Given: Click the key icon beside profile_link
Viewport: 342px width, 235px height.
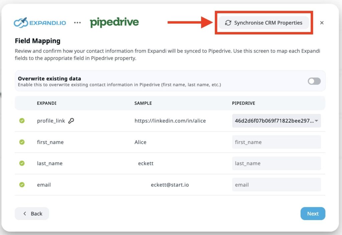Looking at the screenshot, I should (71, 121).
